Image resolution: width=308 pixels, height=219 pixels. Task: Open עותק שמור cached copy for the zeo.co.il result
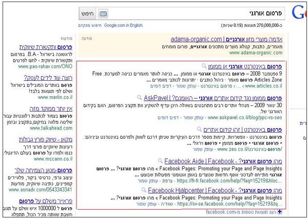pos(203,150)
